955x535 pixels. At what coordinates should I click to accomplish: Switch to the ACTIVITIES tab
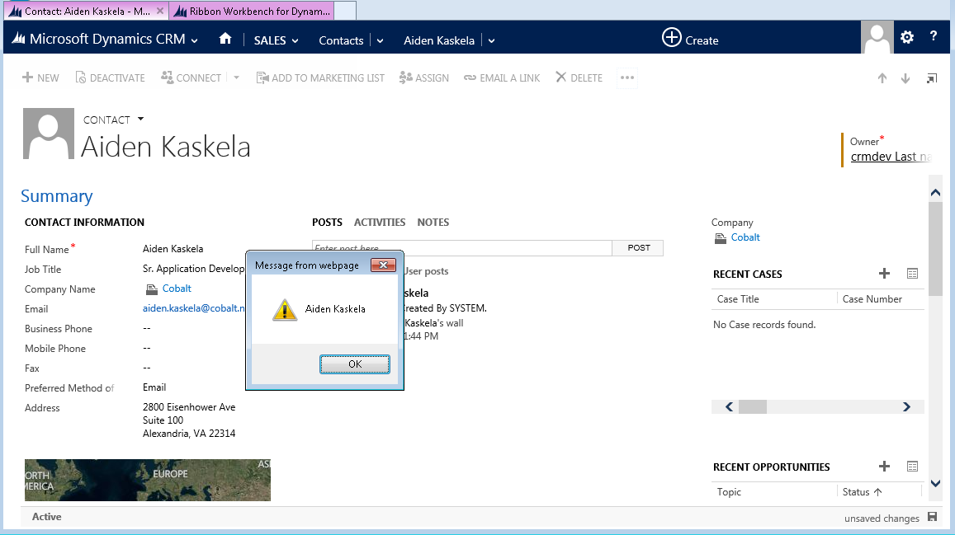(x=380, y=223)
